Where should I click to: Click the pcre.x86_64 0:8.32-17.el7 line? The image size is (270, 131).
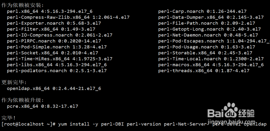pyautogui.click(x=43, y=106)
